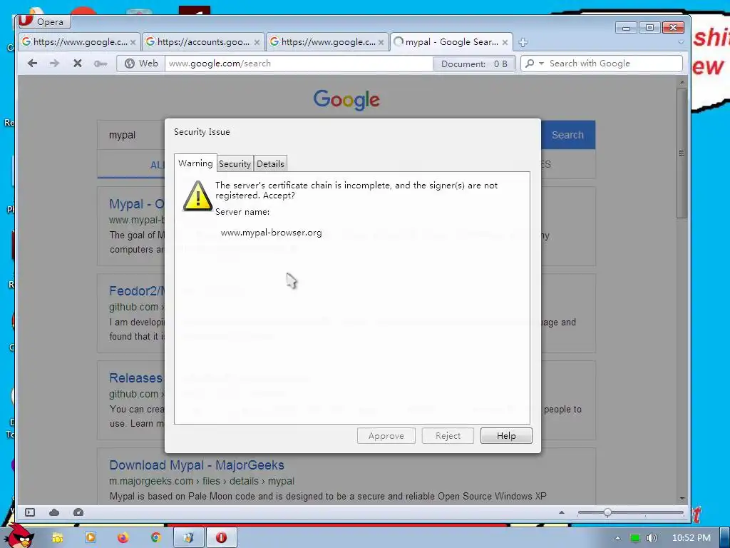Click the highlighted taskbar app next to Opera
Viewport: 730px width, 548px height.
pyautogui.click(x=189, y=538)
